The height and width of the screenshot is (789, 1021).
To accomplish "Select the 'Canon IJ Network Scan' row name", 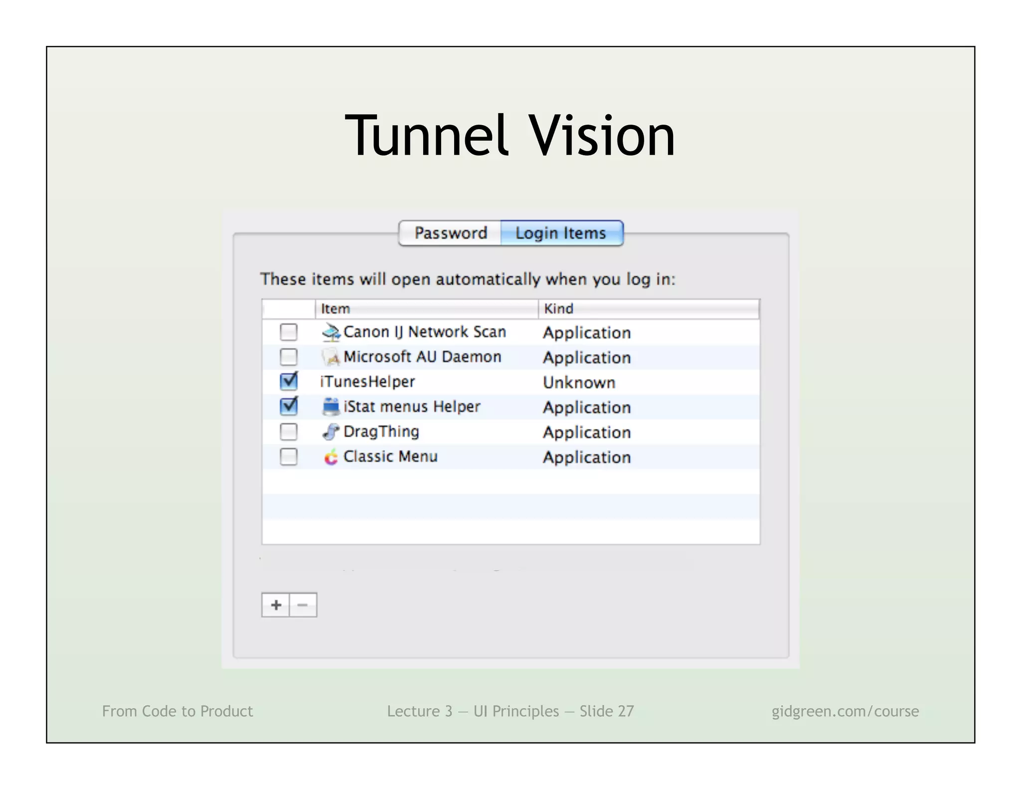I will (425, 332).
